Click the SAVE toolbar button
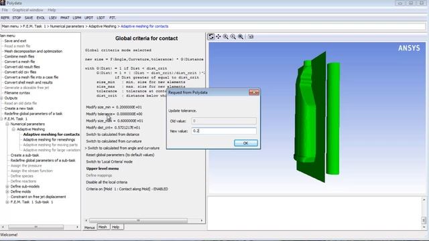Image resolution: width=429 pixels, height=241 pixels. coord(29,18)
